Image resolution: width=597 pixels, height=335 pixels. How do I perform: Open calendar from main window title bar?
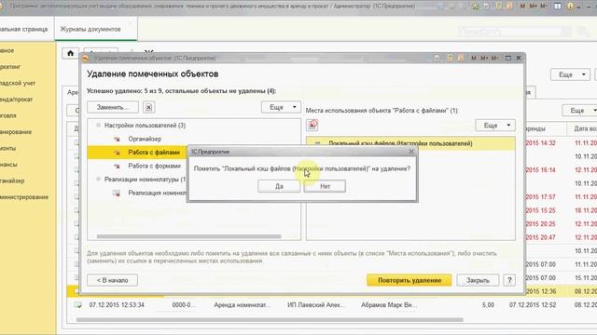pyautogui.click(x=509, y=7)
